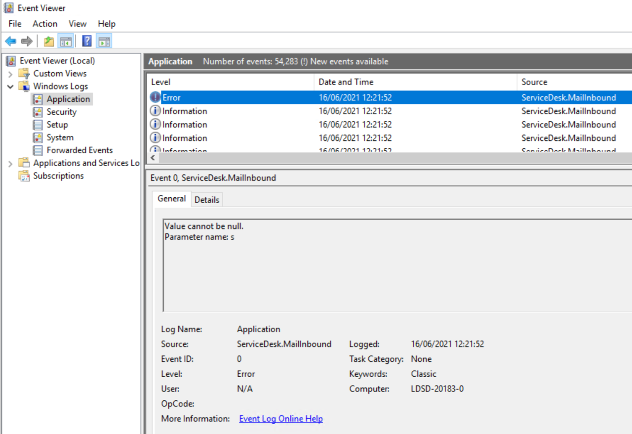Click the grey Forward arrow in toolbar
The image size is (632, 434).
[x=27, y=41]
